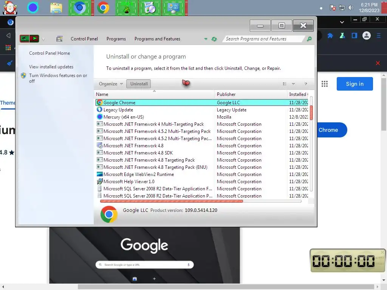Click the forward navigation arrow in Control Panel
This screenshot has width=387, height=290.
point(34,39)
